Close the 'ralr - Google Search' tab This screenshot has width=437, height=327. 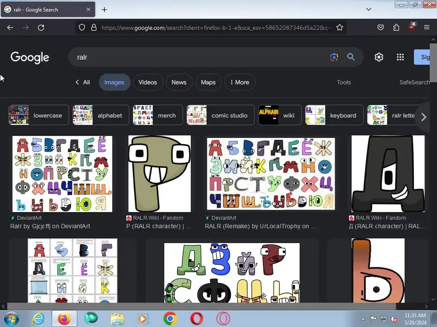(88, 9)
